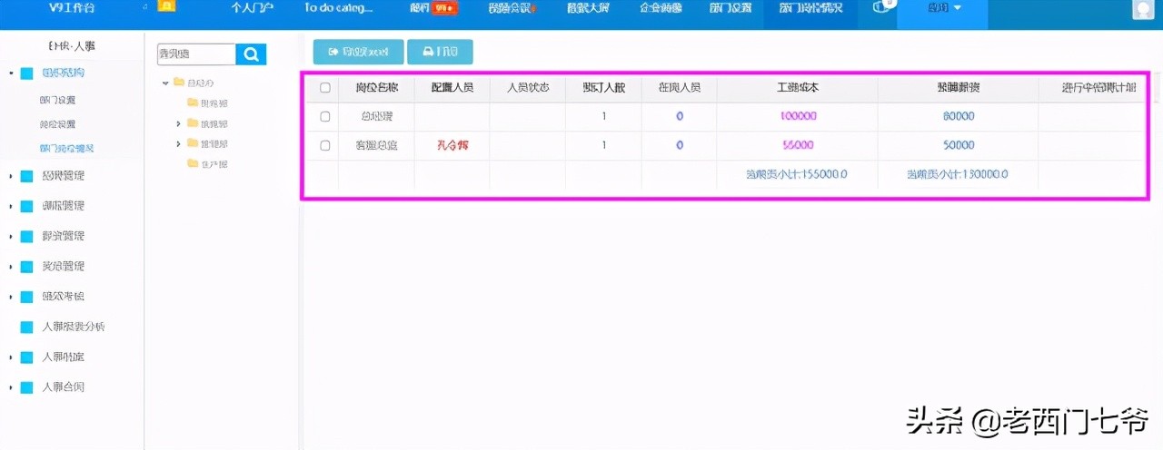The width and height of the screenshot is (1163, 450).
Task: Click the EHR-人事 sidebar title
Action: tap(71, 45)
